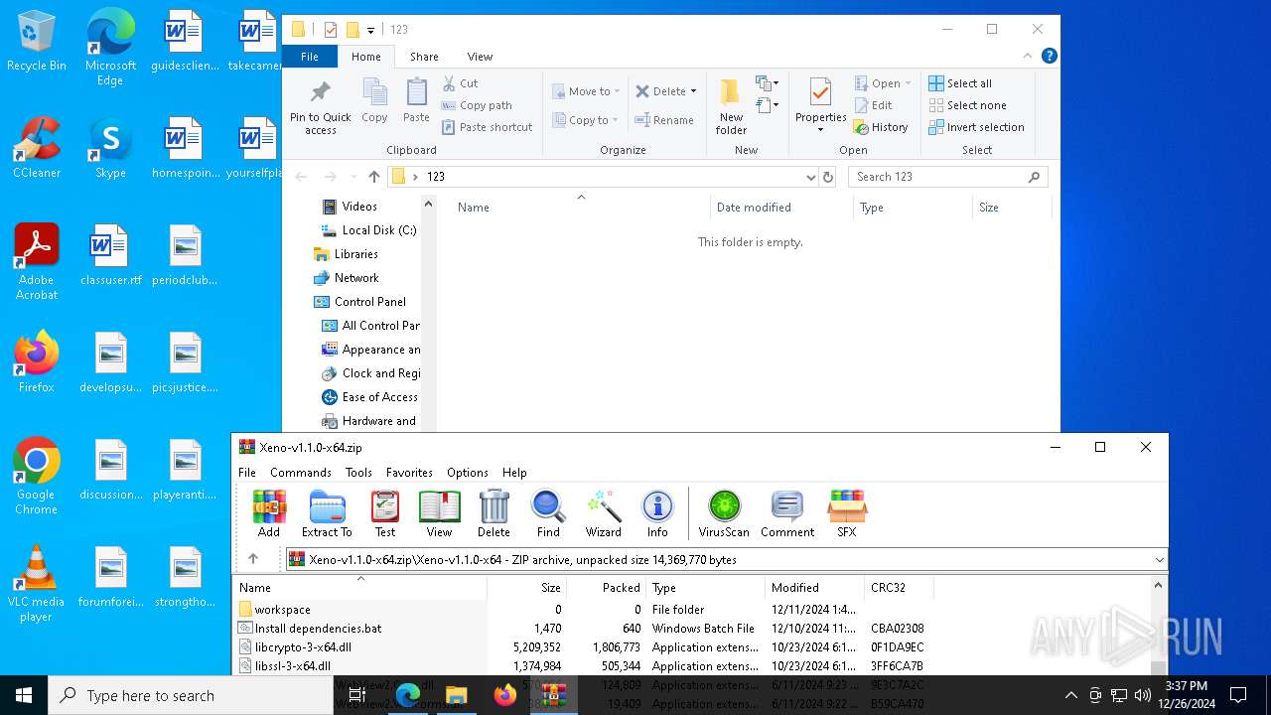Select Libraries in the navigation pane
The width and height of the screenshot is (1271, 715).
point(346,254)
